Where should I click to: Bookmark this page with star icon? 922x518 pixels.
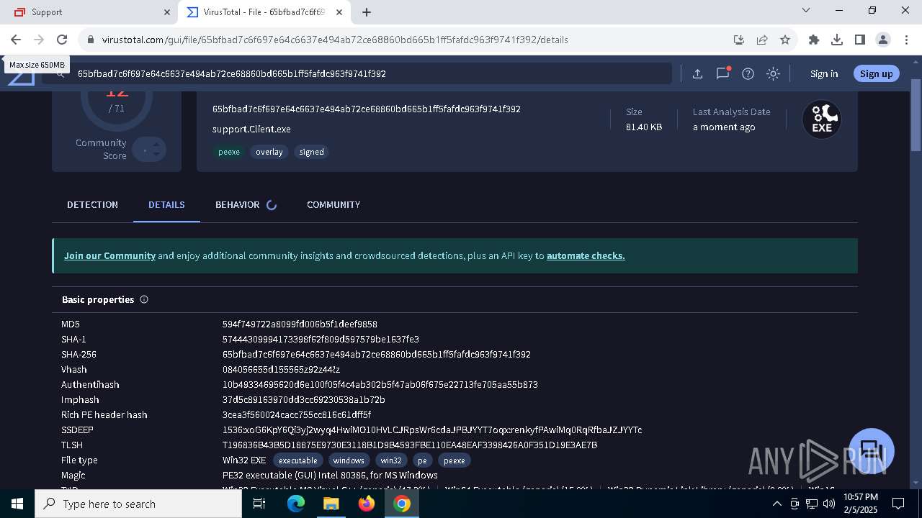[785, 40]
